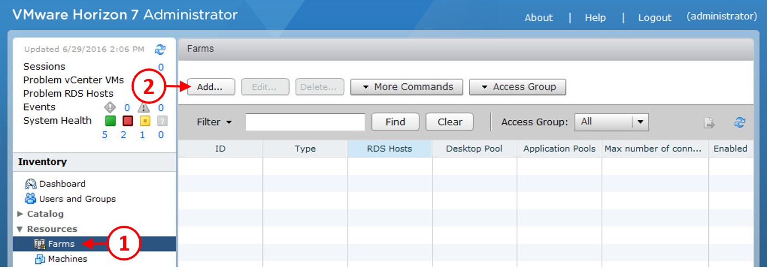This screenshot has width=767, height=271.
Task: Select Machines in the Resources tree
Action: tap(67, 259)
